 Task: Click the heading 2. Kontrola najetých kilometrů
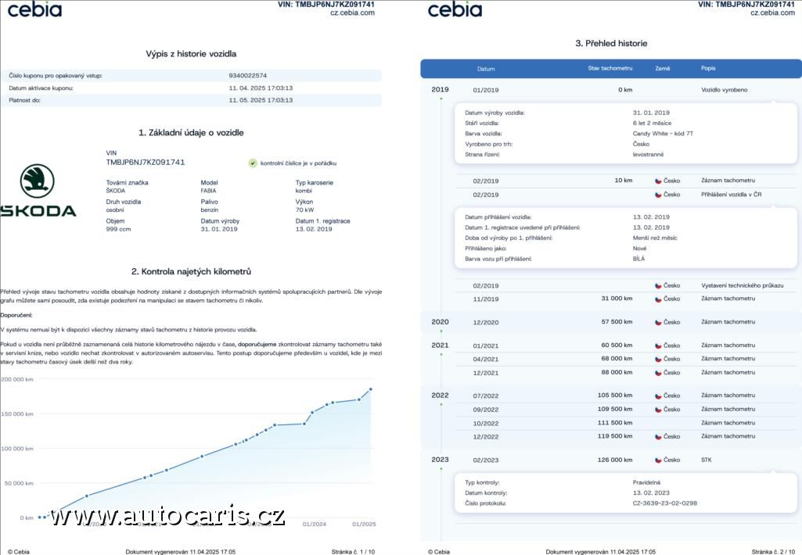(x=191, y=271)
